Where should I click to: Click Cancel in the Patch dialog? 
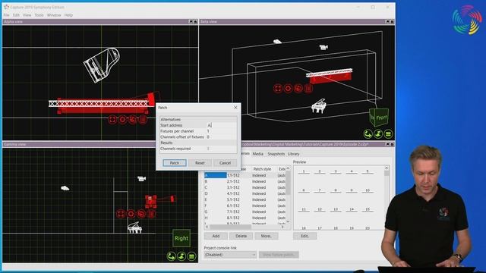coord(225,163)
